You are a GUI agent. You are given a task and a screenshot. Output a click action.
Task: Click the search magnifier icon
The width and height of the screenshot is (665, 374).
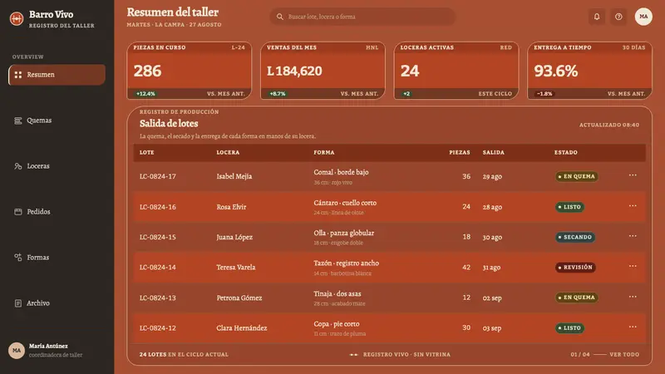click(280, 17)
